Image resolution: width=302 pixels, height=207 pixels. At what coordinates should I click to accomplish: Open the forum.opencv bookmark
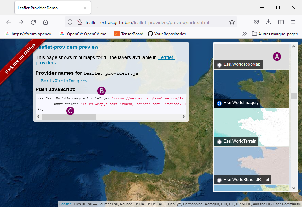31,34
